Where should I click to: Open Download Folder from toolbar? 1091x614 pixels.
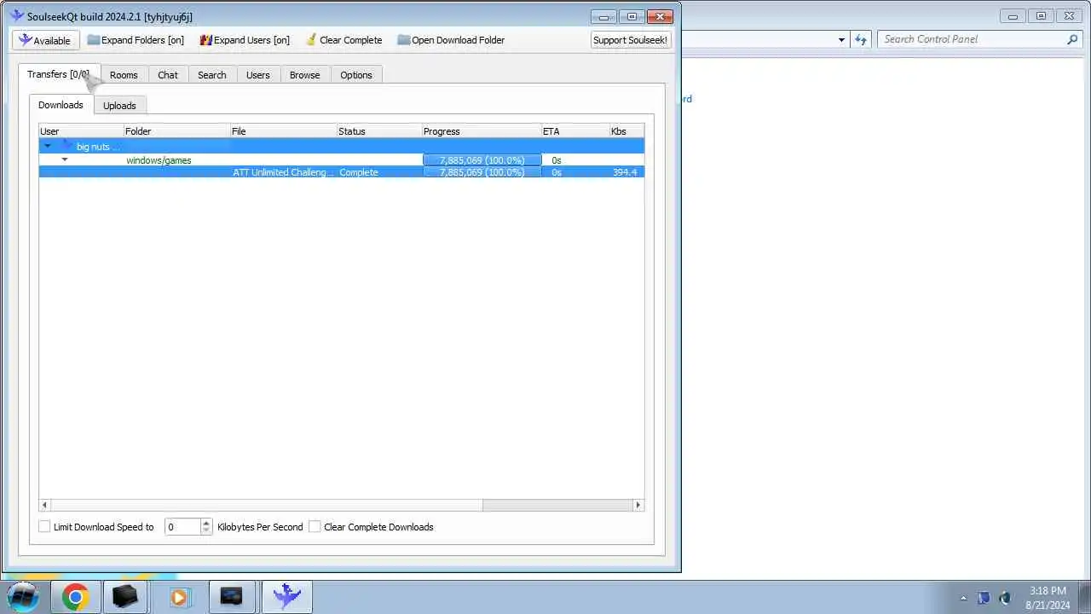tap(451, 40)
